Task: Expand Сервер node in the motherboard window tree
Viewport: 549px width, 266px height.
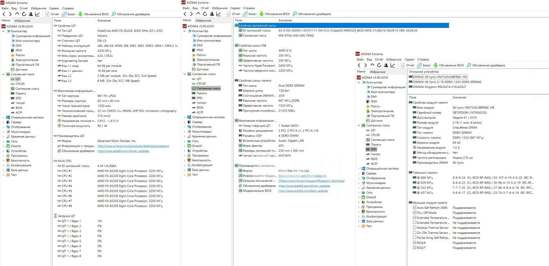Action: pyautogui.click(x=185, y=122)
